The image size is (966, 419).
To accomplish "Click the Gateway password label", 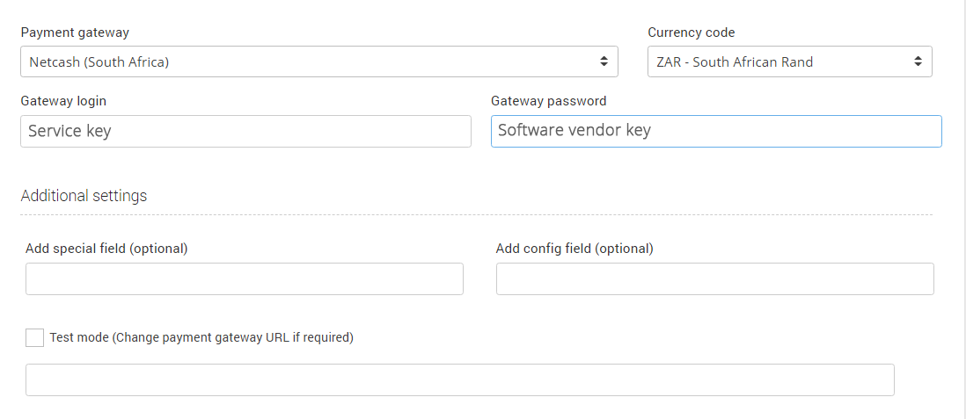I will coord(548,101).
